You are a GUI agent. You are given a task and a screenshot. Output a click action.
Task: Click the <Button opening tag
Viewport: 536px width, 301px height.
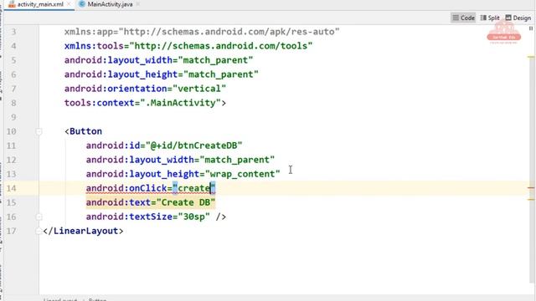click(84, 131)
